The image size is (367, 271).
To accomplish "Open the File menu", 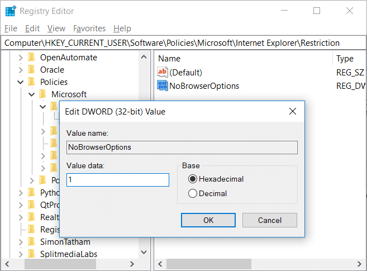I will [x=11, y=28].
